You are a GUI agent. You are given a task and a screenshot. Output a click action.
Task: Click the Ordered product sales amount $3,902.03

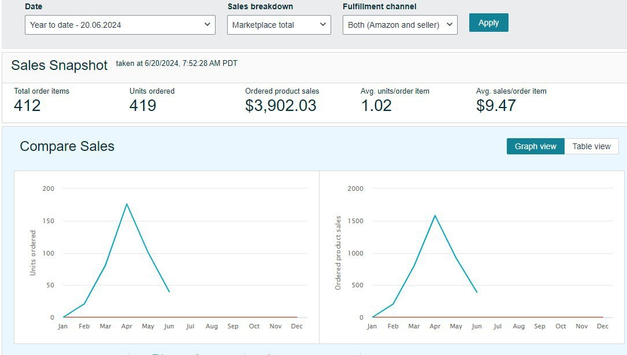point(281,105)
